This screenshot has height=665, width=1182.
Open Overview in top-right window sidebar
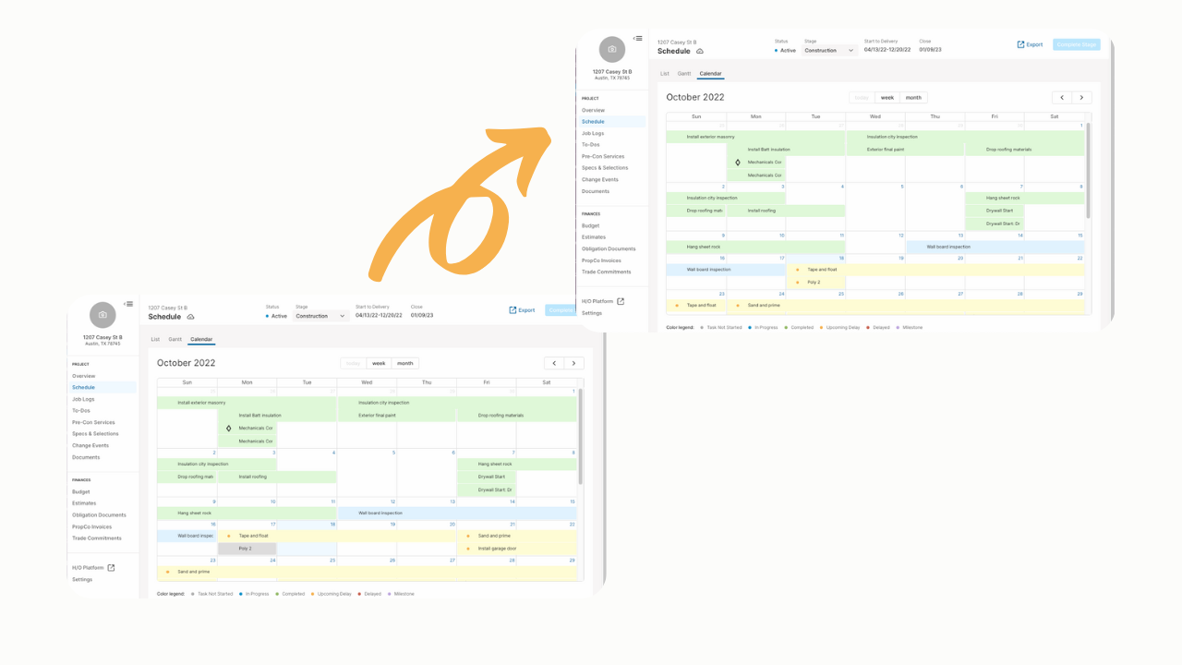tap(593, 110)
